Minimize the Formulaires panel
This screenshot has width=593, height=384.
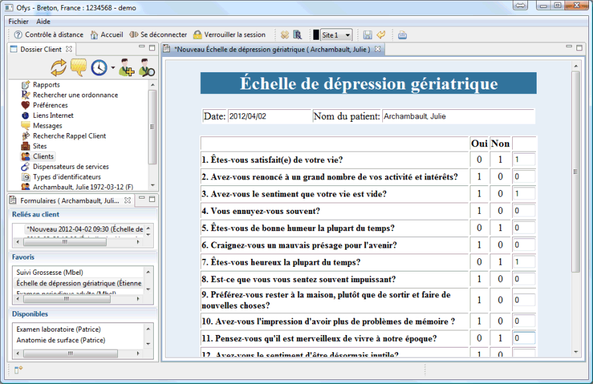point(142,199)
